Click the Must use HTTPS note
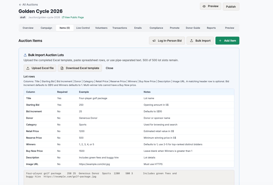Image resolution: width=273 pixels, height=185 pixels. coord(153,164)
